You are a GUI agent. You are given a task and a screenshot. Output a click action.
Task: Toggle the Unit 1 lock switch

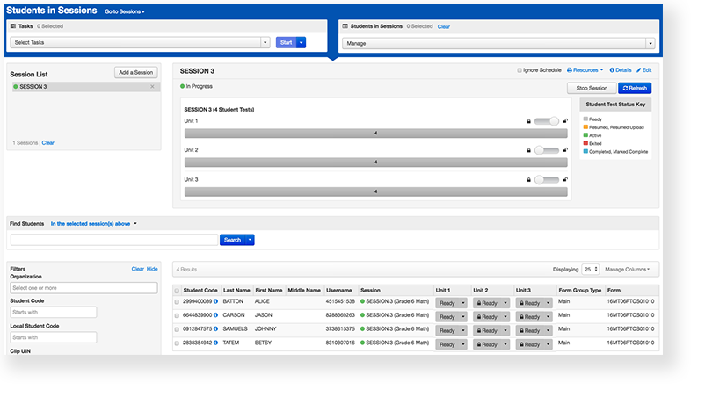[546, 121]
